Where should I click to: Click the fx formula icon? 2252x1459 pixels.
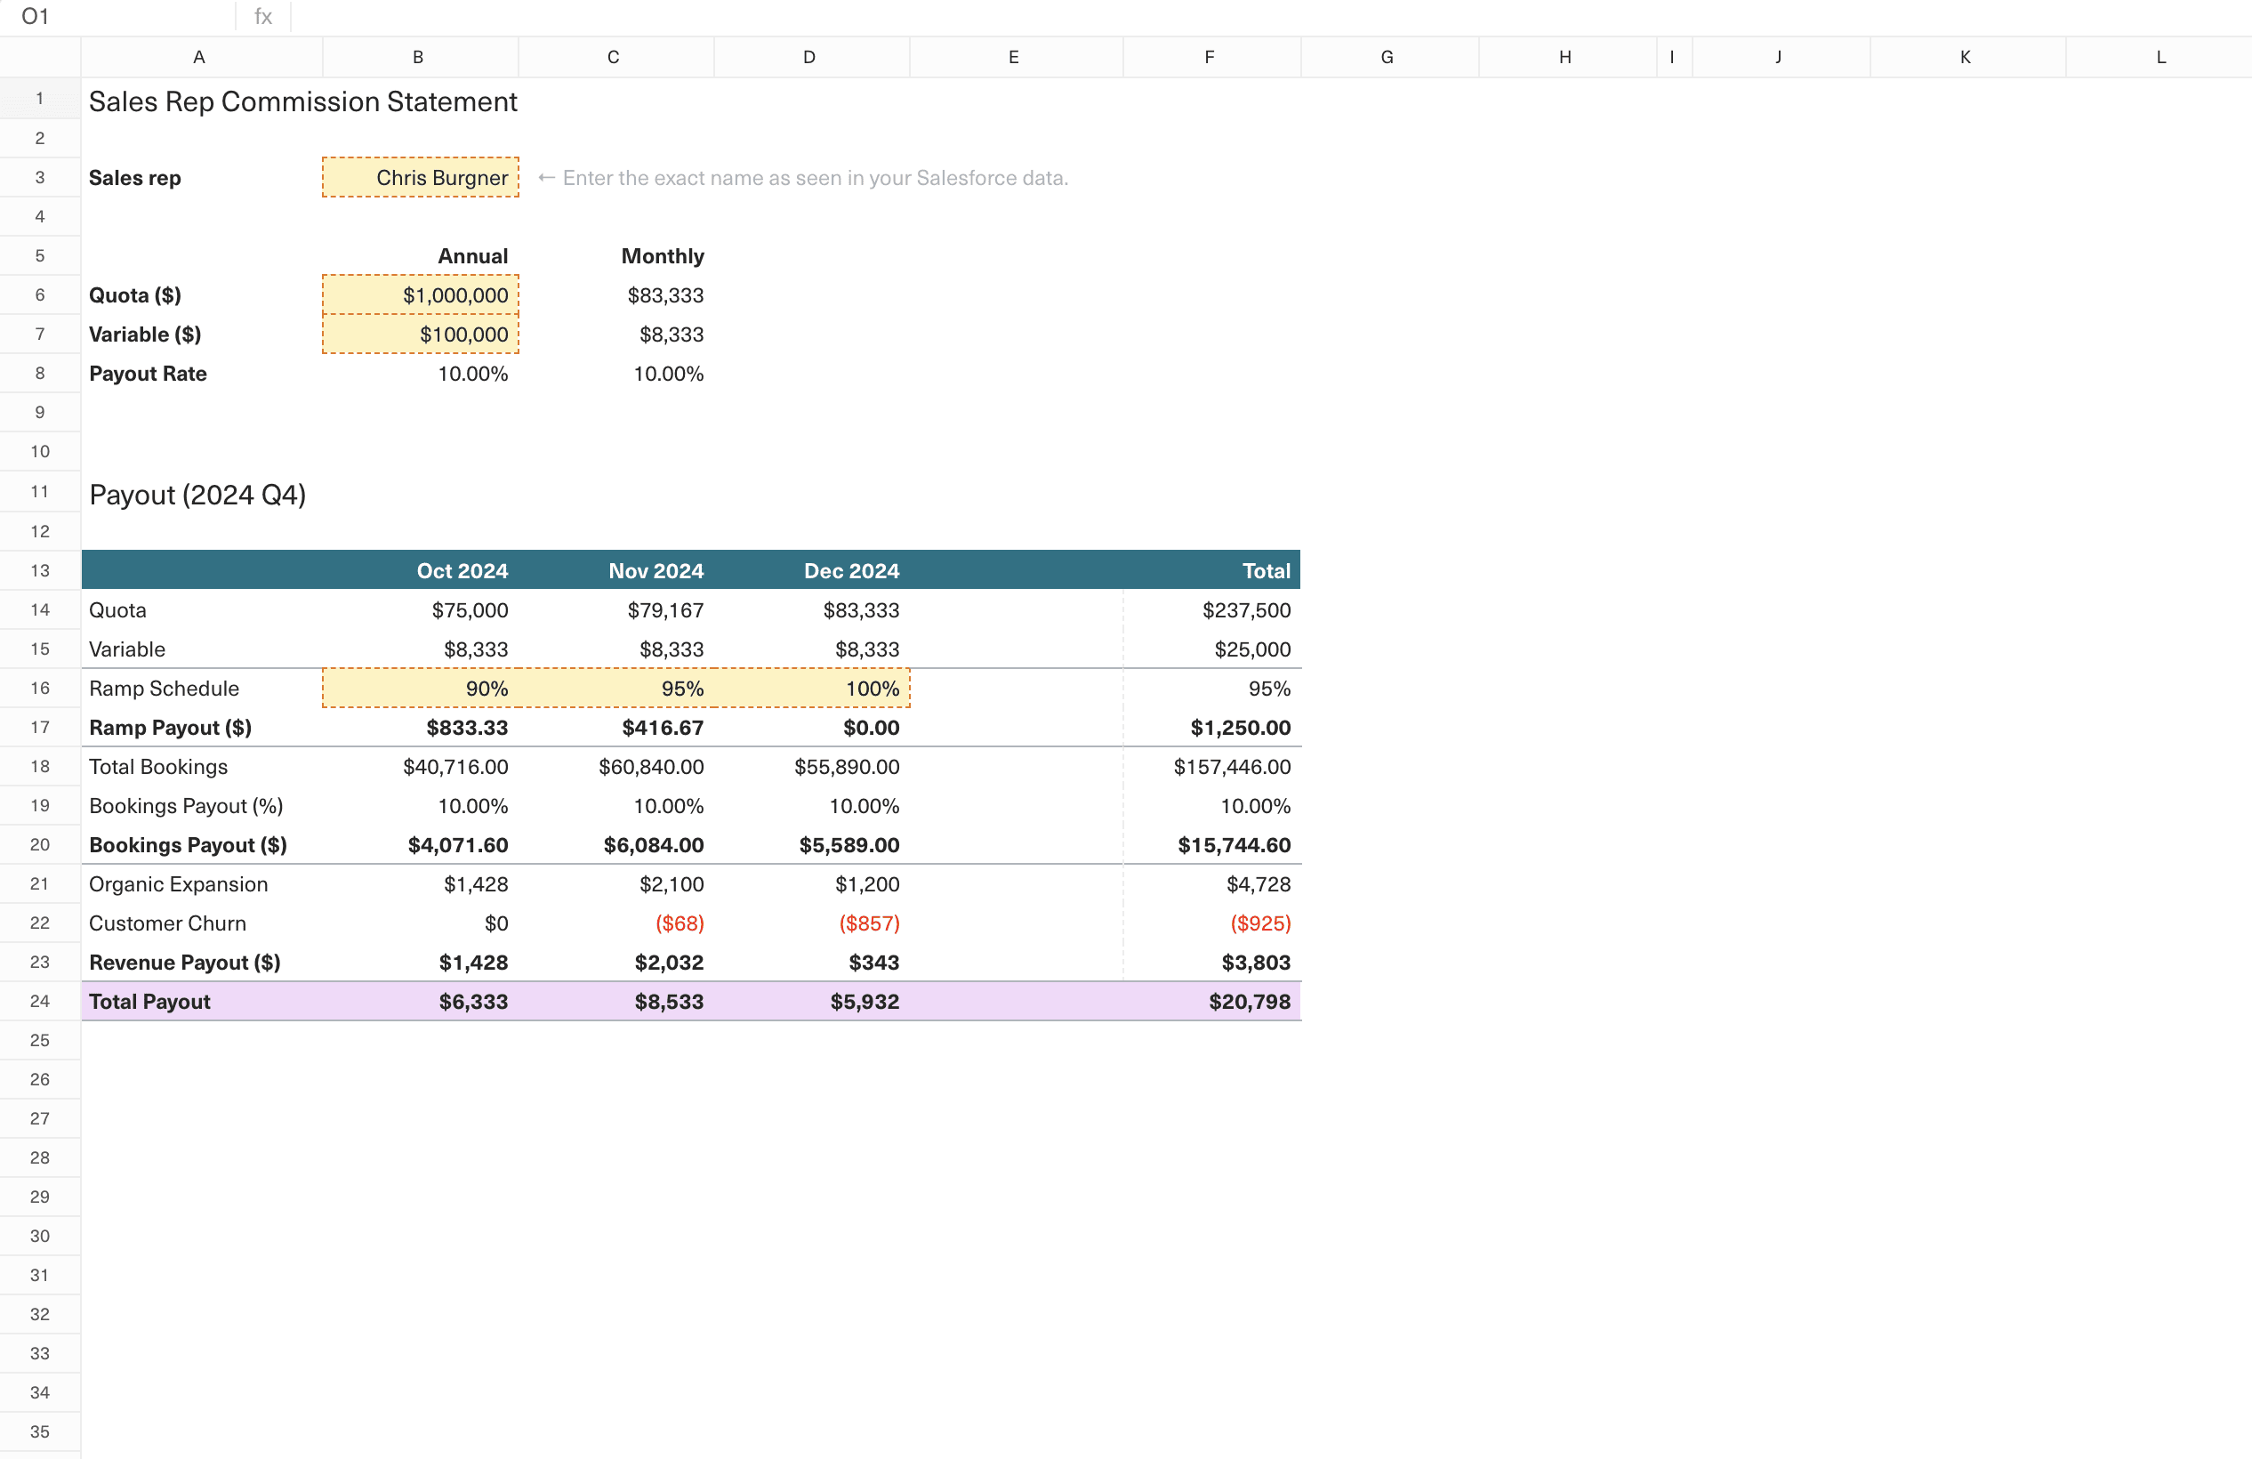pyautogui.click(x=262, y=16)
